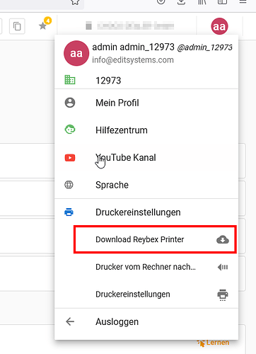Click the Ausloggen back arrow icon
Screen dimensions: 256x354
click(70, 321)
